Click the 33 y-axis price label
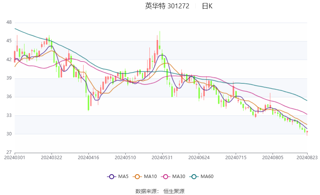This screenshot has width=320, height=195. coord(9,115)
